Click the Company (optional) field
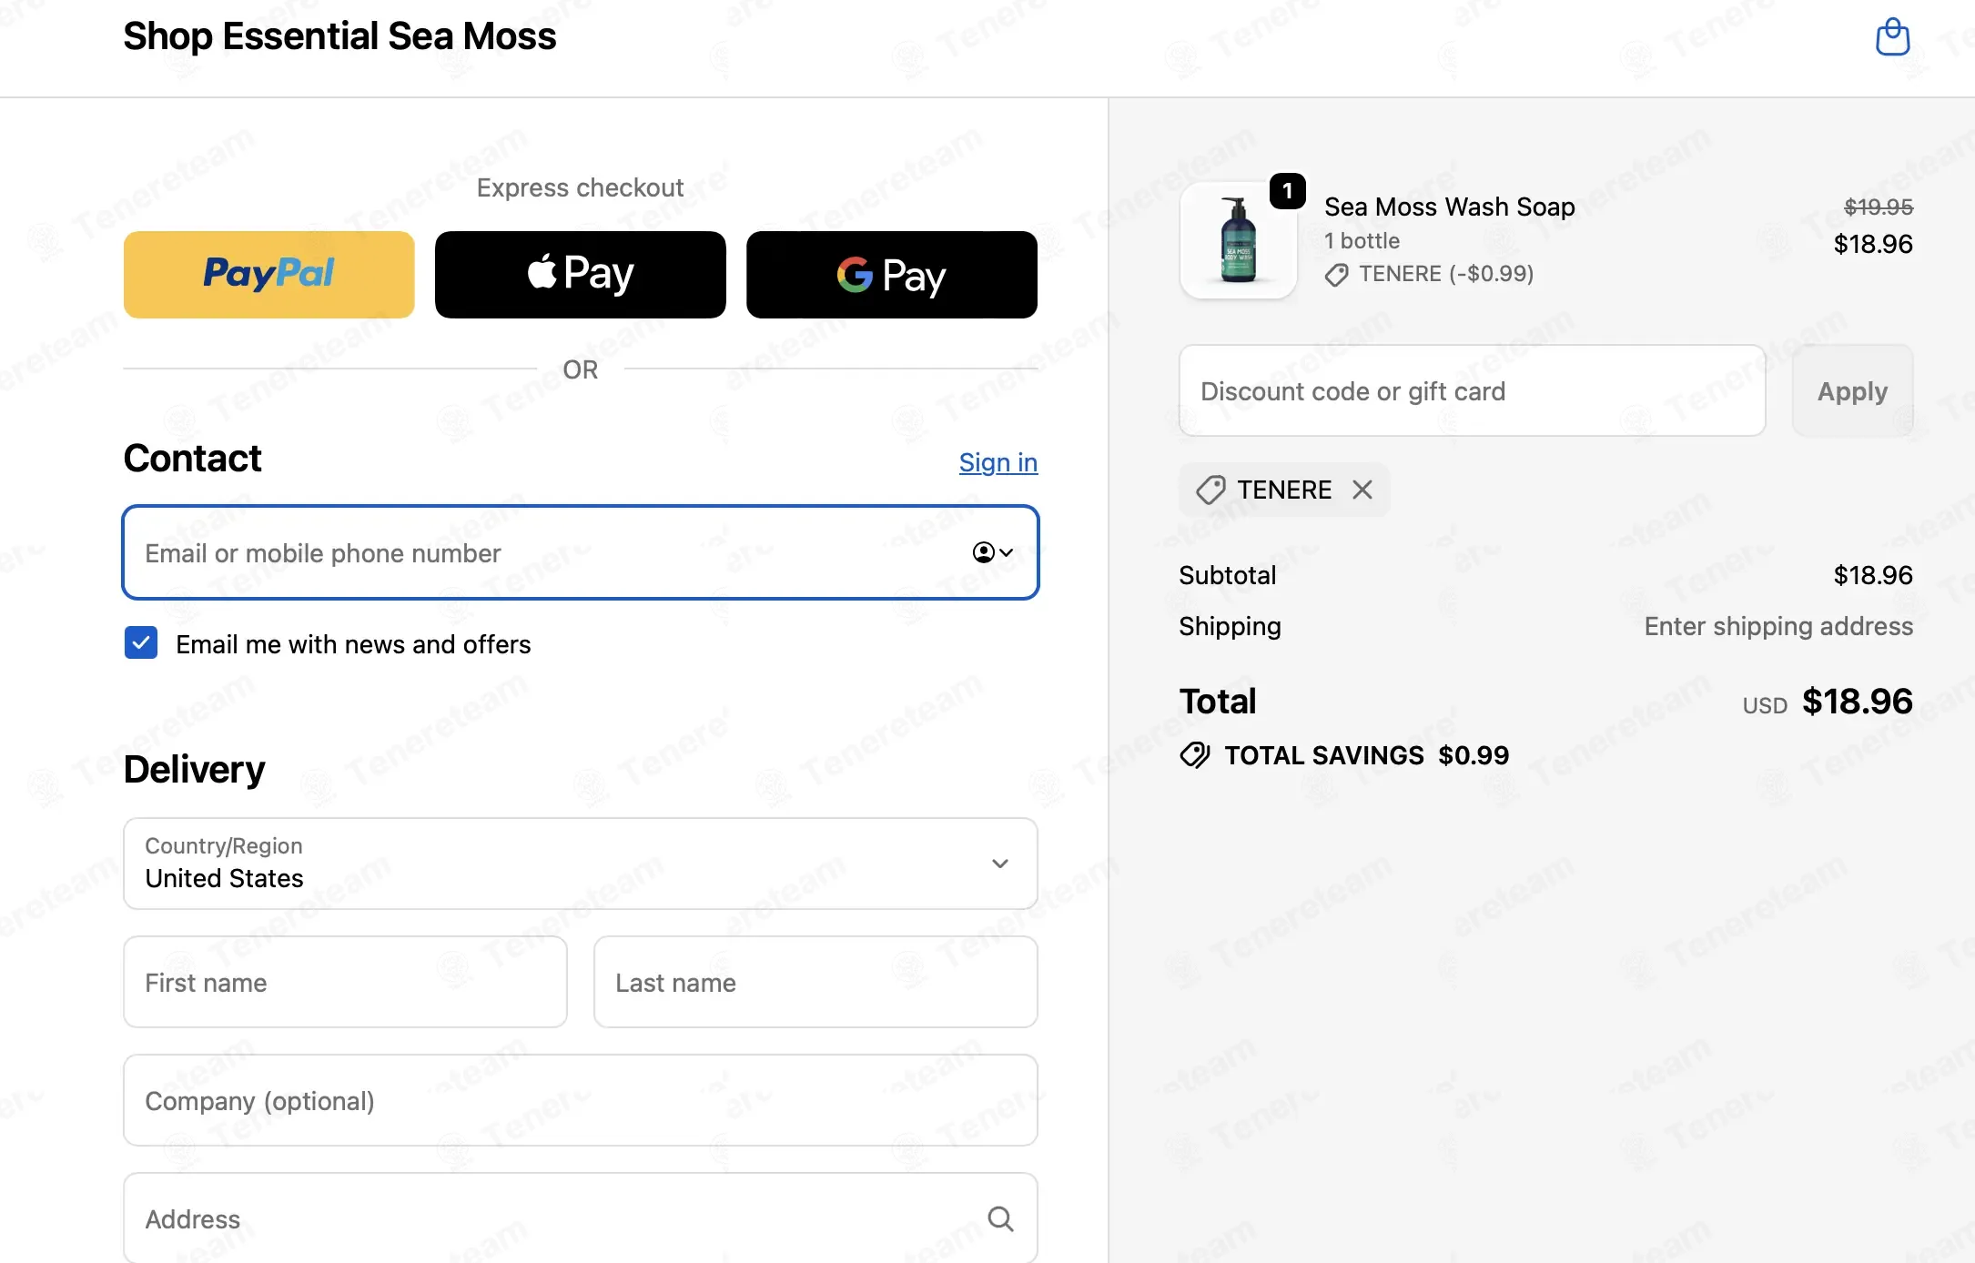Screen dimensions: 1975x1263 581,1101
